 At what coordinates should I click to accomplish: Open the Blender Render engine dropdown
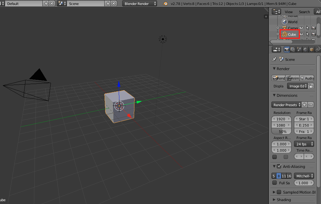pos(140,3)
